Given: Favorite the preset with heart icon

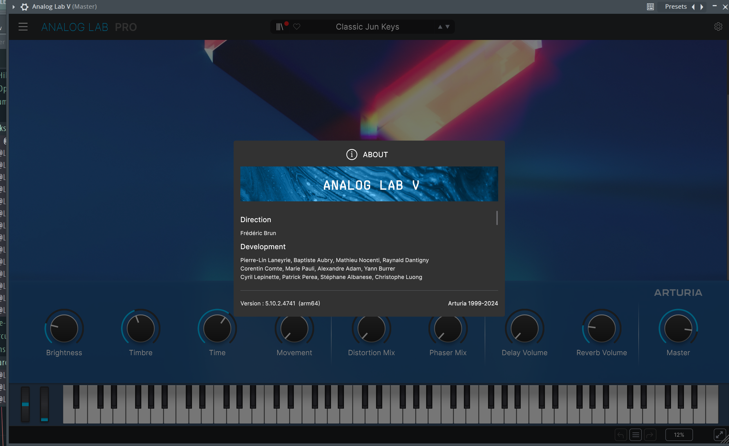Looking at the screenshot, I should [x=297, y=27].
